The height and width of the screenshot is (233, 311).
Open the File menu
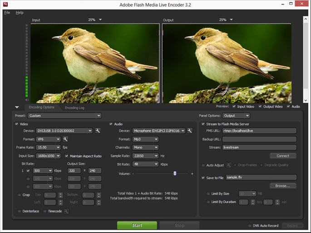pos(7,12)
